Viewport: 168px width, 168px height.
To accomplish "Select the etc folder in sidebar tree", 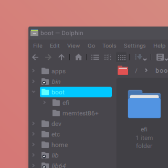I will click(51, 134).
